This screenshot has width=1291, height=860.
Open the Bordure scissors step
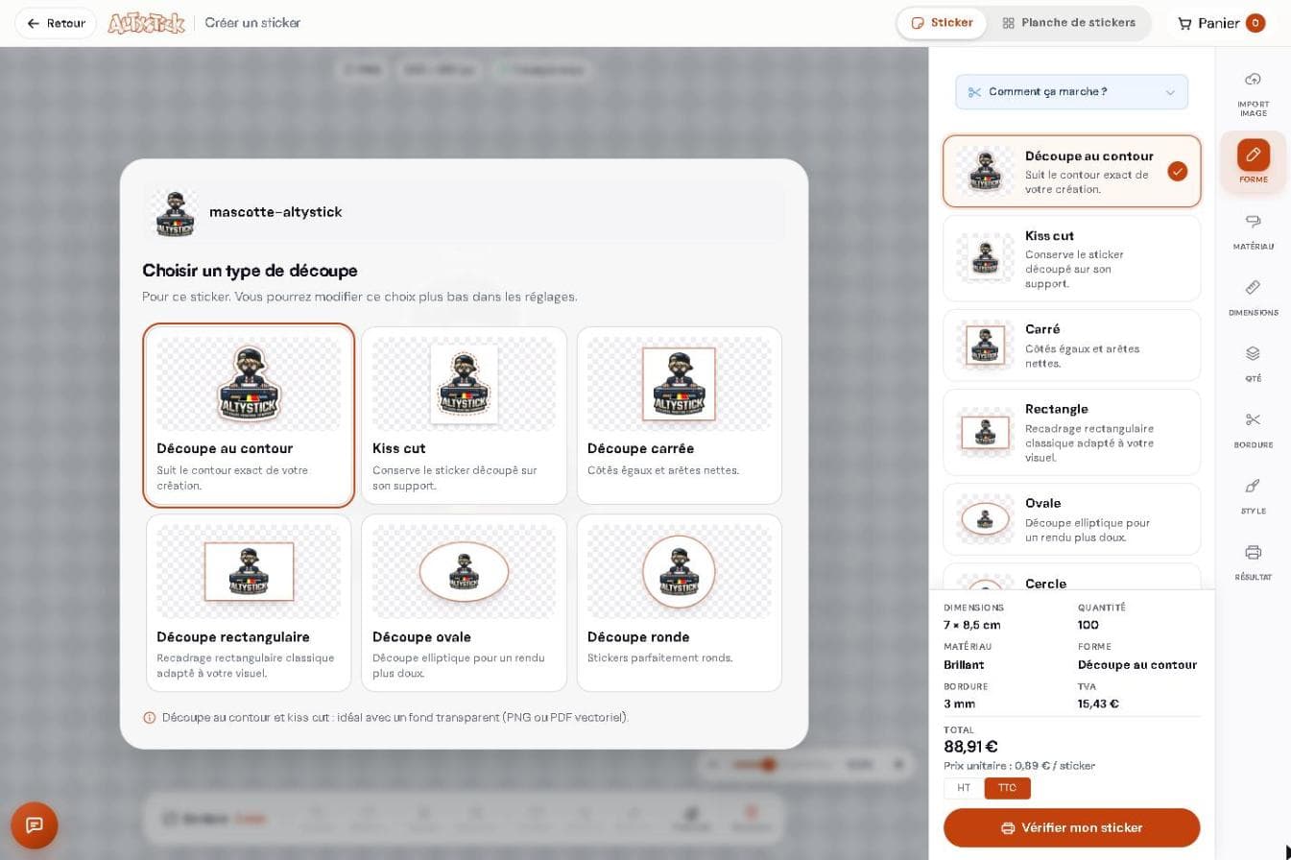[x=1253, y=429]
